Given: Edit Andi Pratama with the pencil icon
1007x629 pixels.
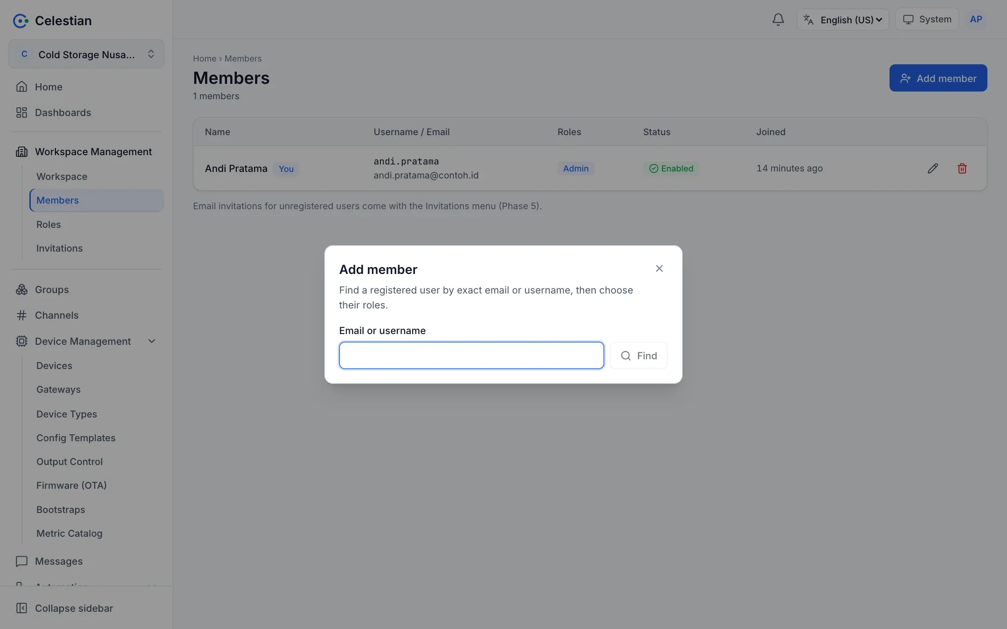Looking at the screenshot, I should [932, 168].
